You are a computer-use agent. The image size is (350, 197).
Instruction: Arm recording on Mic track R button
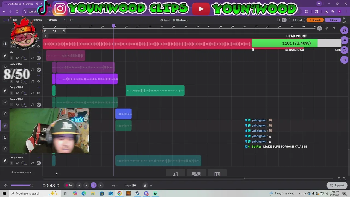coord(11,58)
